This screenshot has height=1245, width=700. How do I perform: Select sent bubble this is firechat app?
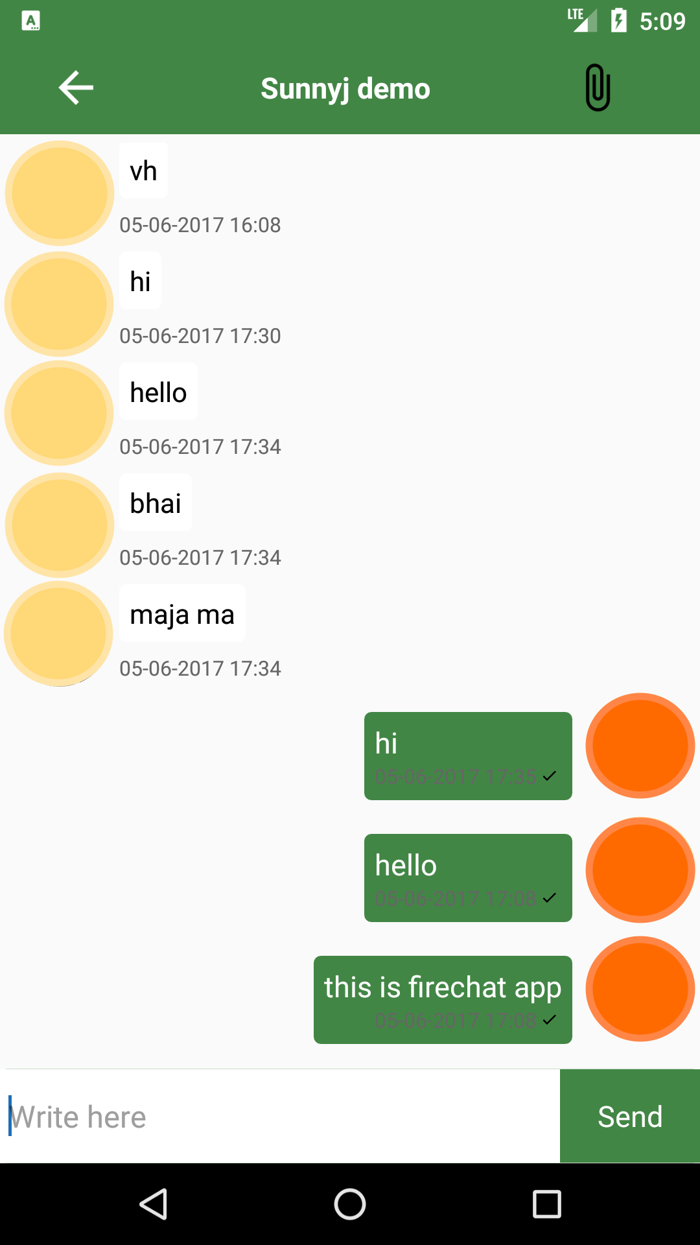click(443, 1000)
